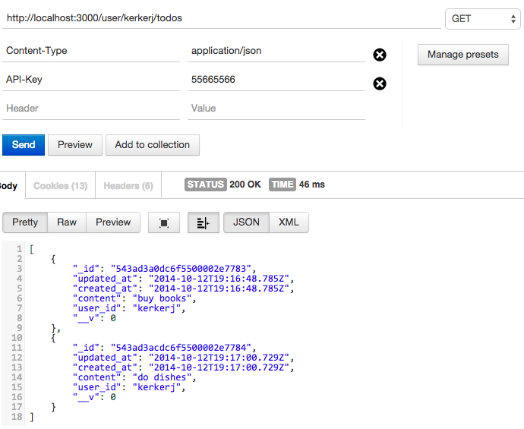The width and height of the screenshot is (524, 429).
Task: Switch to the Headers (6) tab
Action: (128, 185)
